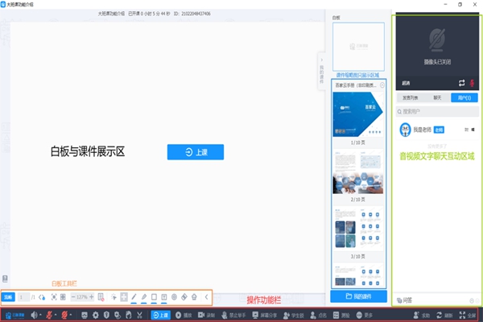Switch to the 聊天 chat tab
Image resolution: width=483 pixels, height=322 pixels.
point(436,97)
